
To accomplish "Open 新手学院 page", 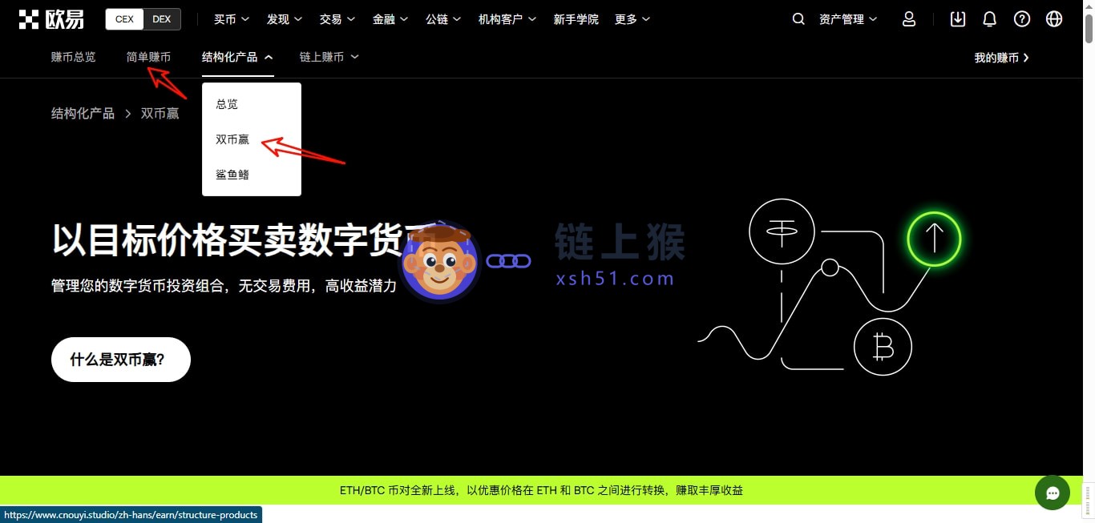I will 576,19.
